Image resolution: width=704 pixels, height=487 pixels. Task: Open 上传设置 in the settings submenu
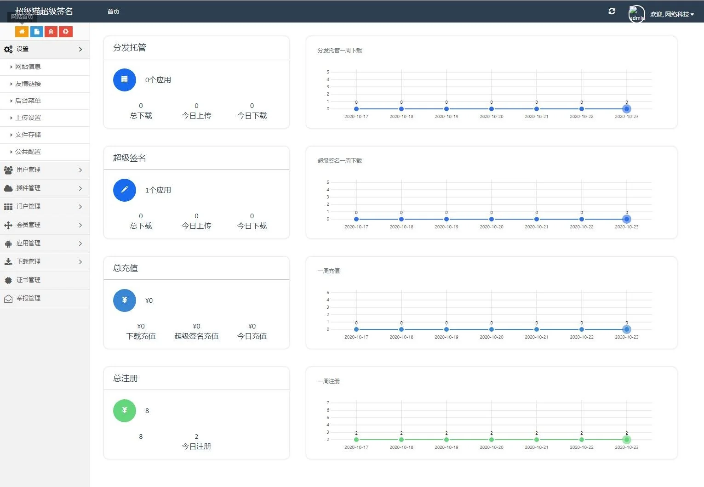[28, 118]
